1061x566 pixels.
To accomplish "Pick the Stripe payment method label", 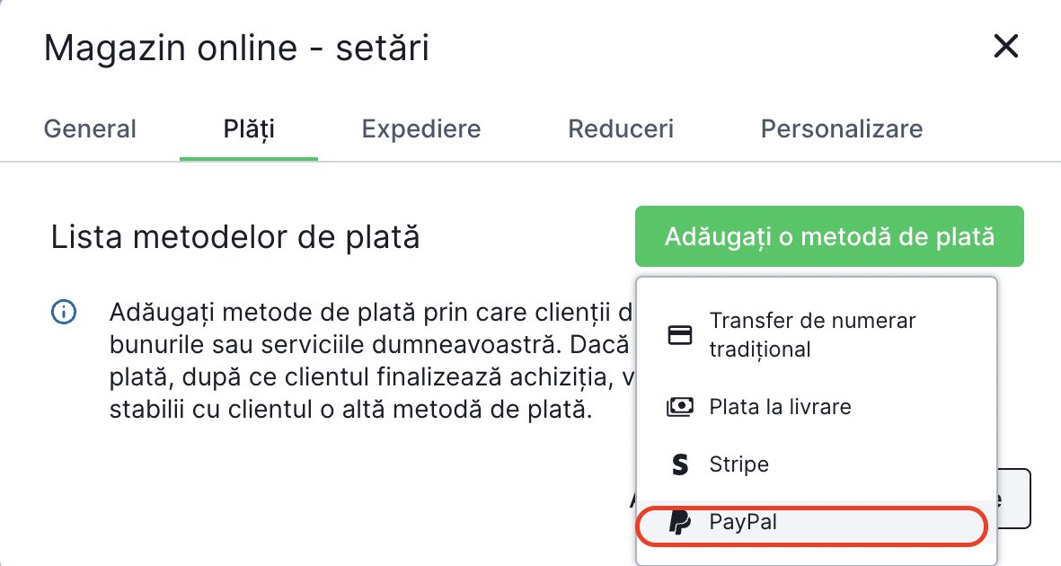I will tap(739, 464).
